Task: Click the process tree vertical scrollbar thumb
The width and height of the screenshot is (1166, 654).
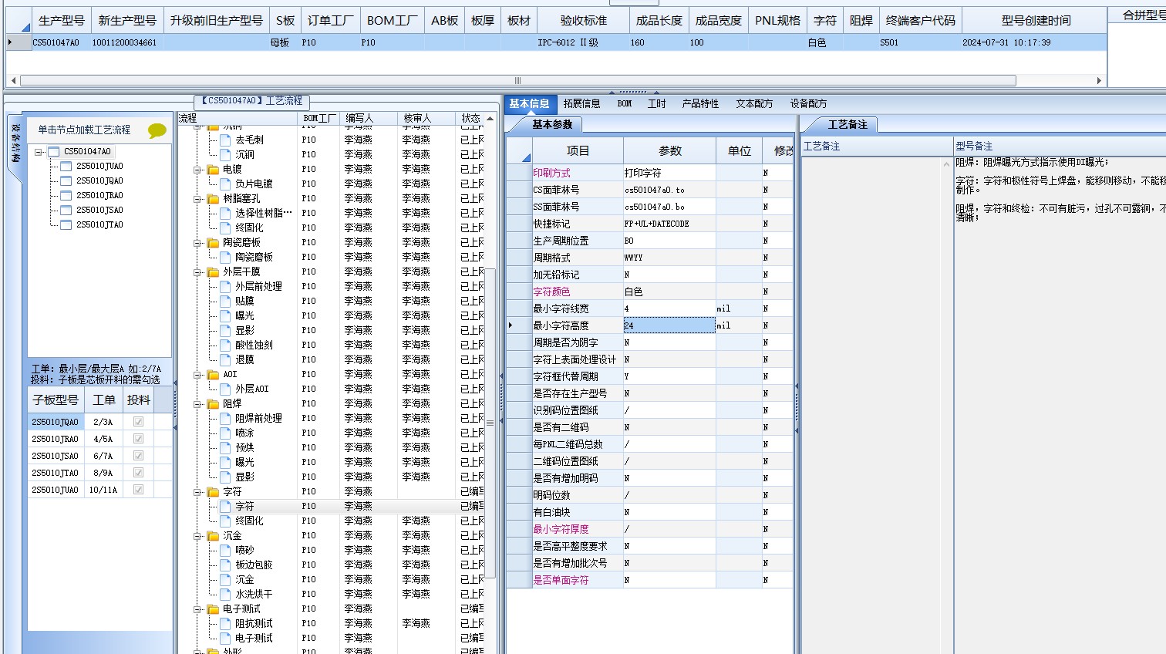Action: coord(490,423)
